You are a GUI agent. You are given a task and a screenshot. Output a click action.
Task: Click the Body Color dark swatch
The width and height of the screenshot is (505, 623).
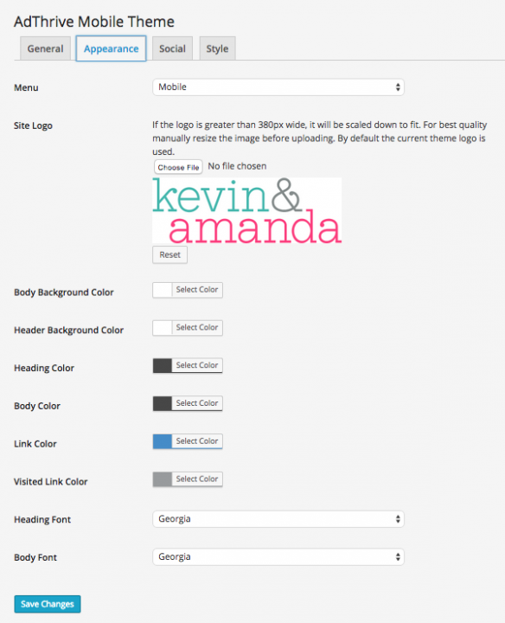click(x=163, y=403)
